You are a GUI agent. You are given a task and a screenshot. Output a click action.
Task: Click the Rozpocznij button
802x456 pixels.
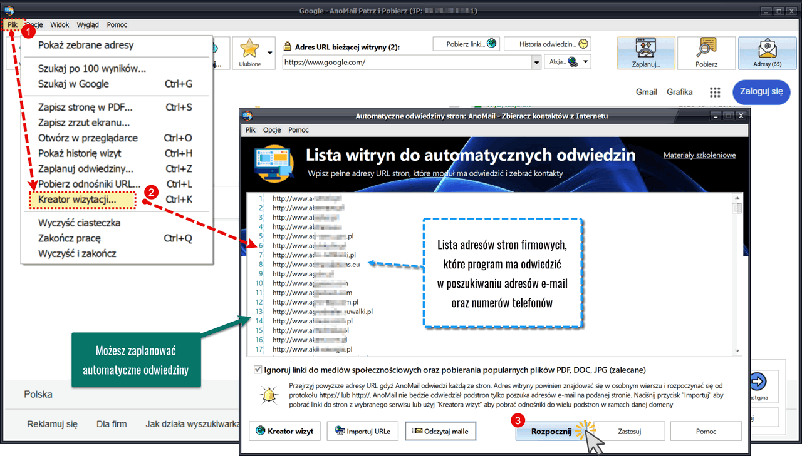click(x=551, y=431)
